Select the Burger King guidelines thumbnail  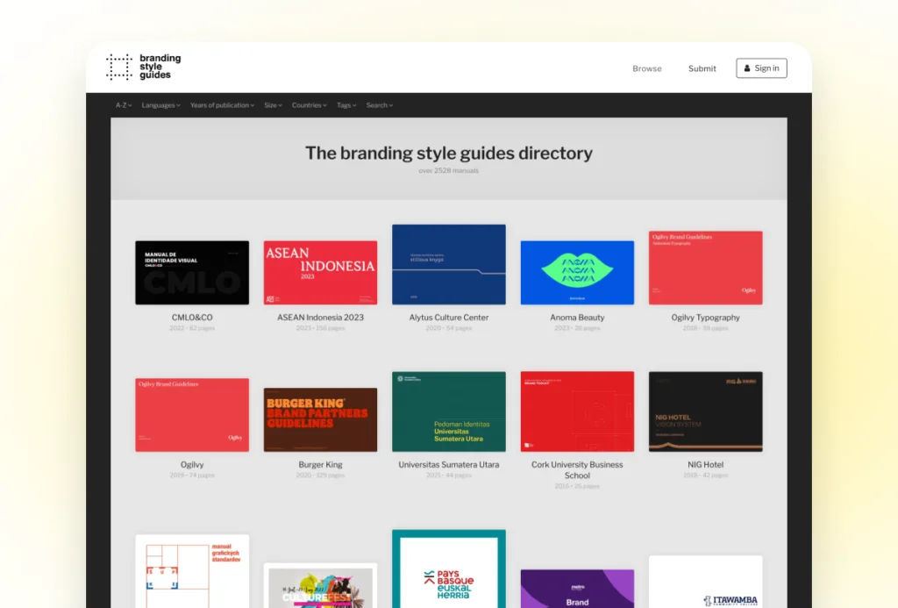[320, 419]
